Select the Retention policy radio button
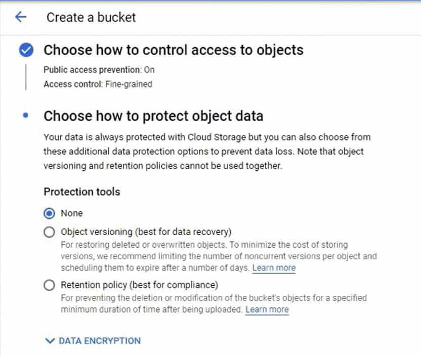 49,285
